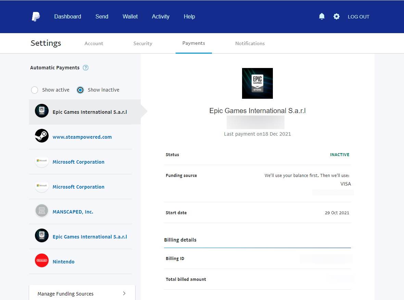Viewport: 404px width, 300px height.
Task: Select the Show active radio button
Action: 35,90
